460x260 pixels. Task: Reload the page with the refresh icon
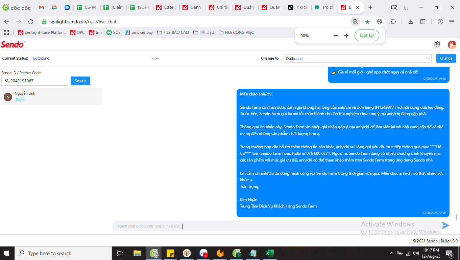click(x=31, y=22)
